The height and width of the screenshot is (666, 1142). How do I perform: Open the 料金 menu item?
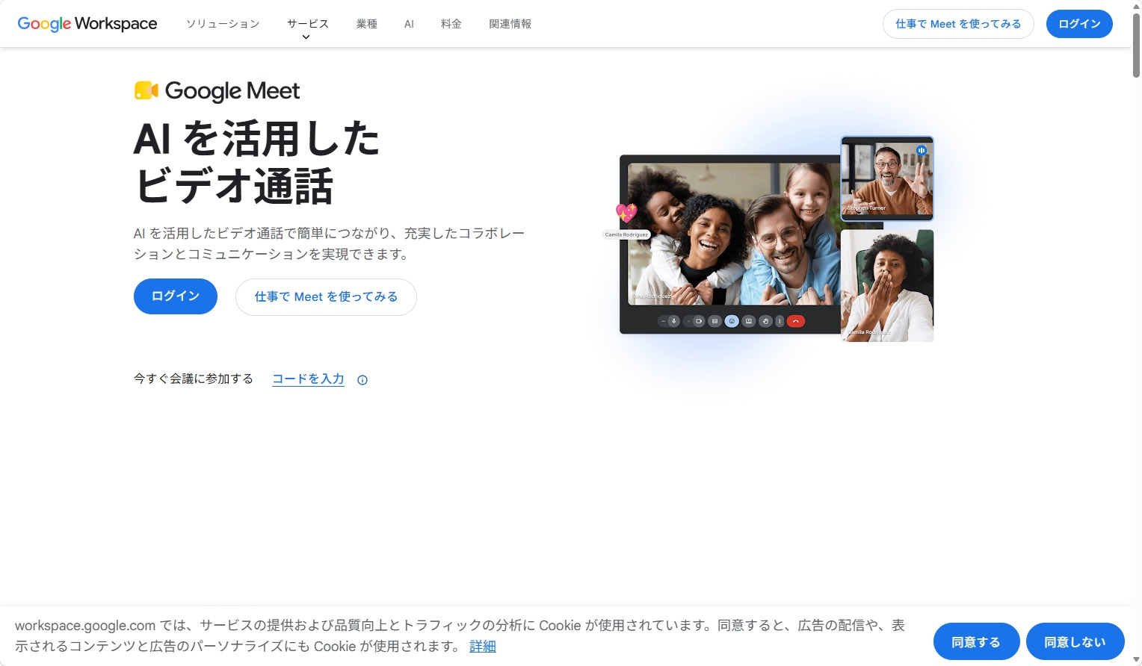pos(451,24)
